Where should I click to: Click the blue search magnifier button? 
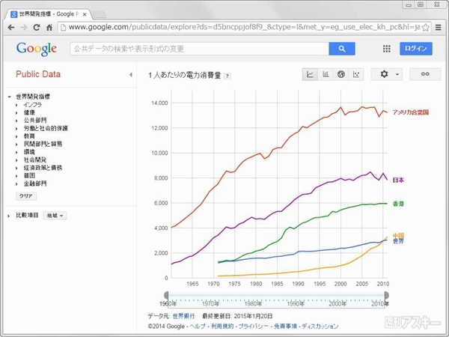[x=342, y=49]
